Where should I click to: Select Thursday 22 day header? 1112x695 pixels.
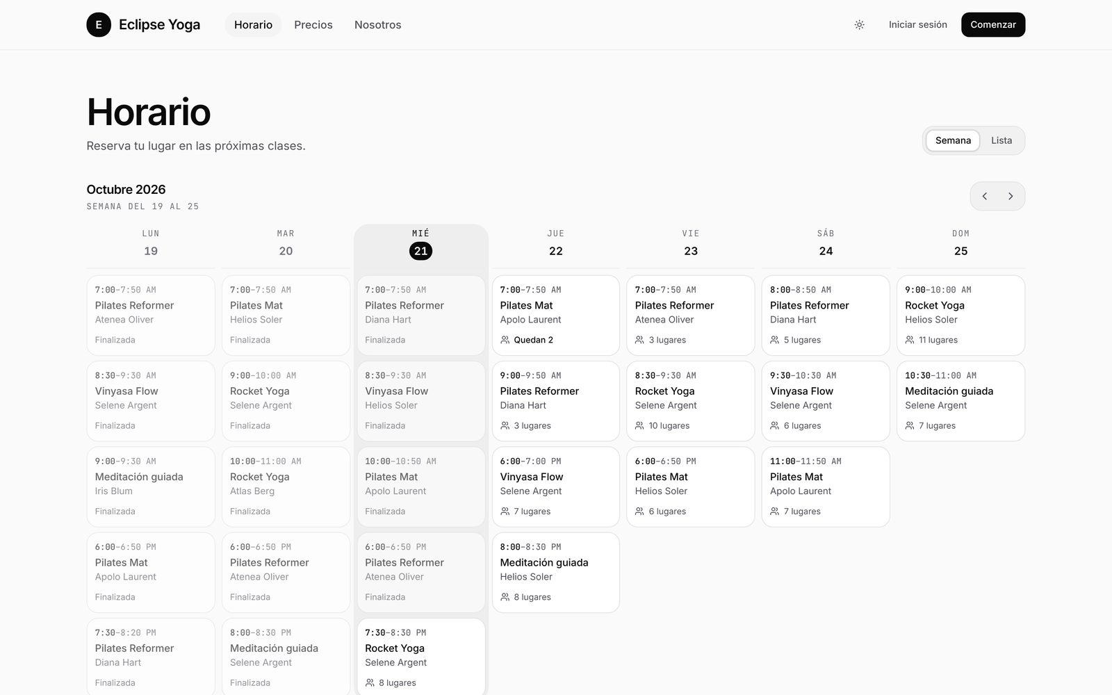pyautogui.click(x=556, y=244)
